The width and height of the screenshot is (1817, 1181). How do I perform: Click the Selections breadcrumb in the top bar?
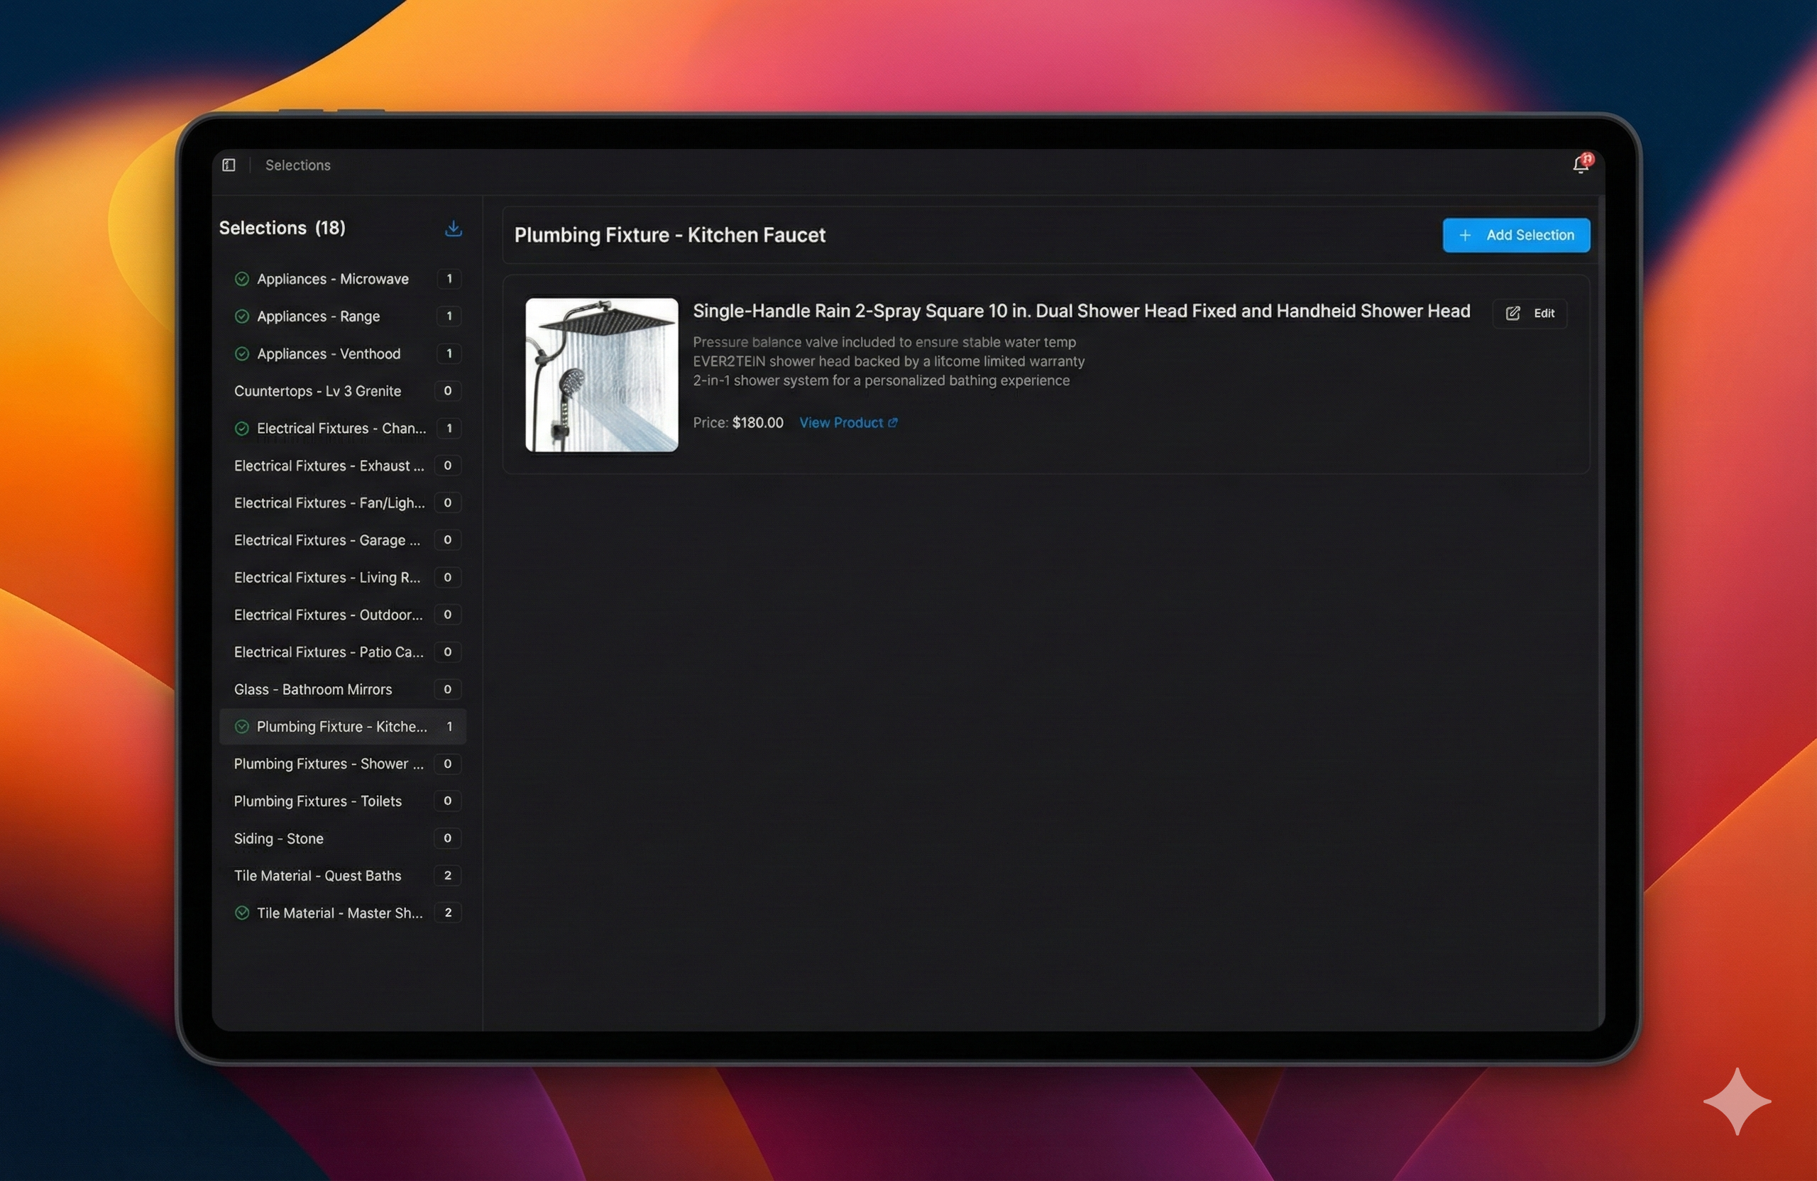[297, 165]
